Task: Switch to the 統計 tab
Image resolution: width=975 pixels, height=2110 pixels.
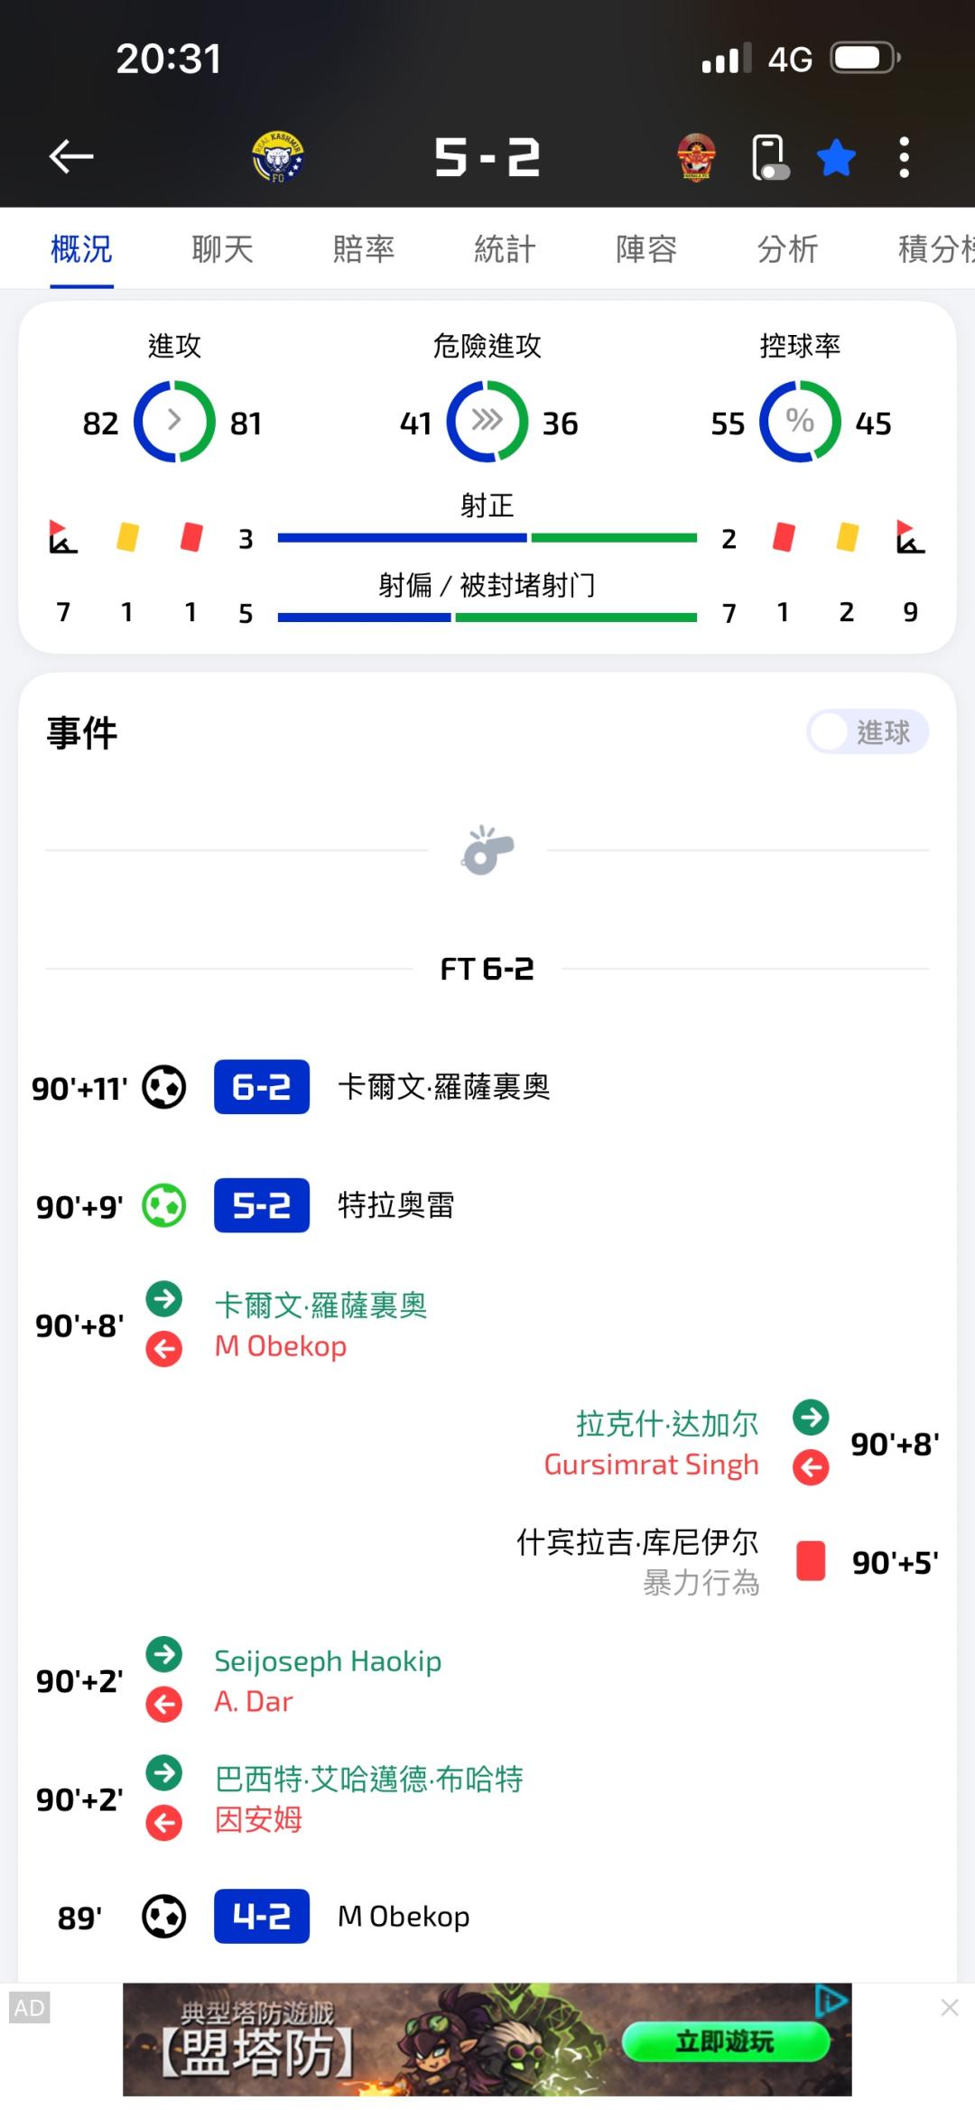Action: coord(505,249)
